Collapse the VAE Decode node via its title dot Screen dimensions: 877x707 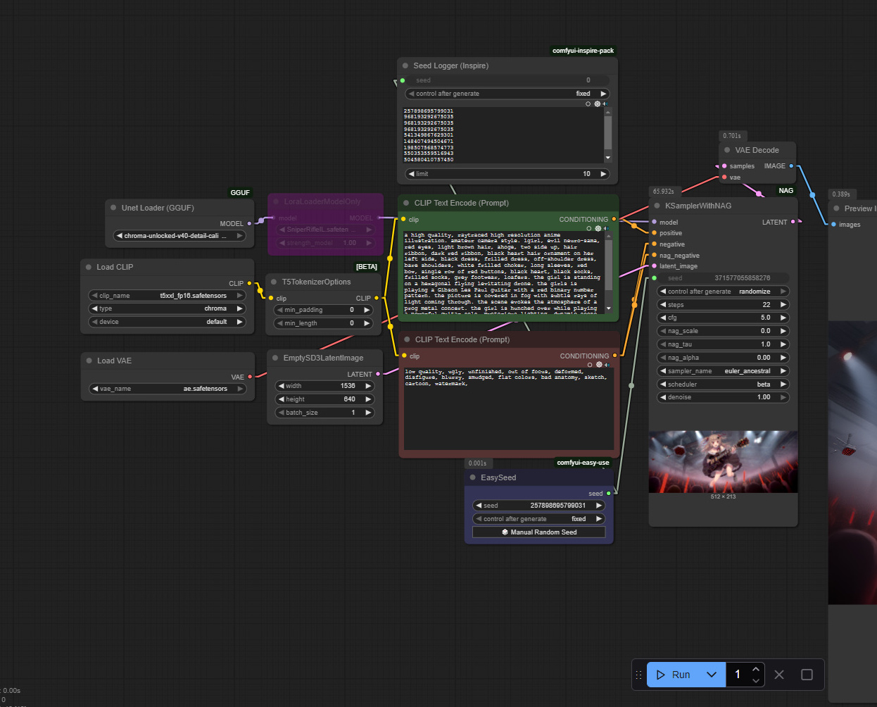coord(727,150)
